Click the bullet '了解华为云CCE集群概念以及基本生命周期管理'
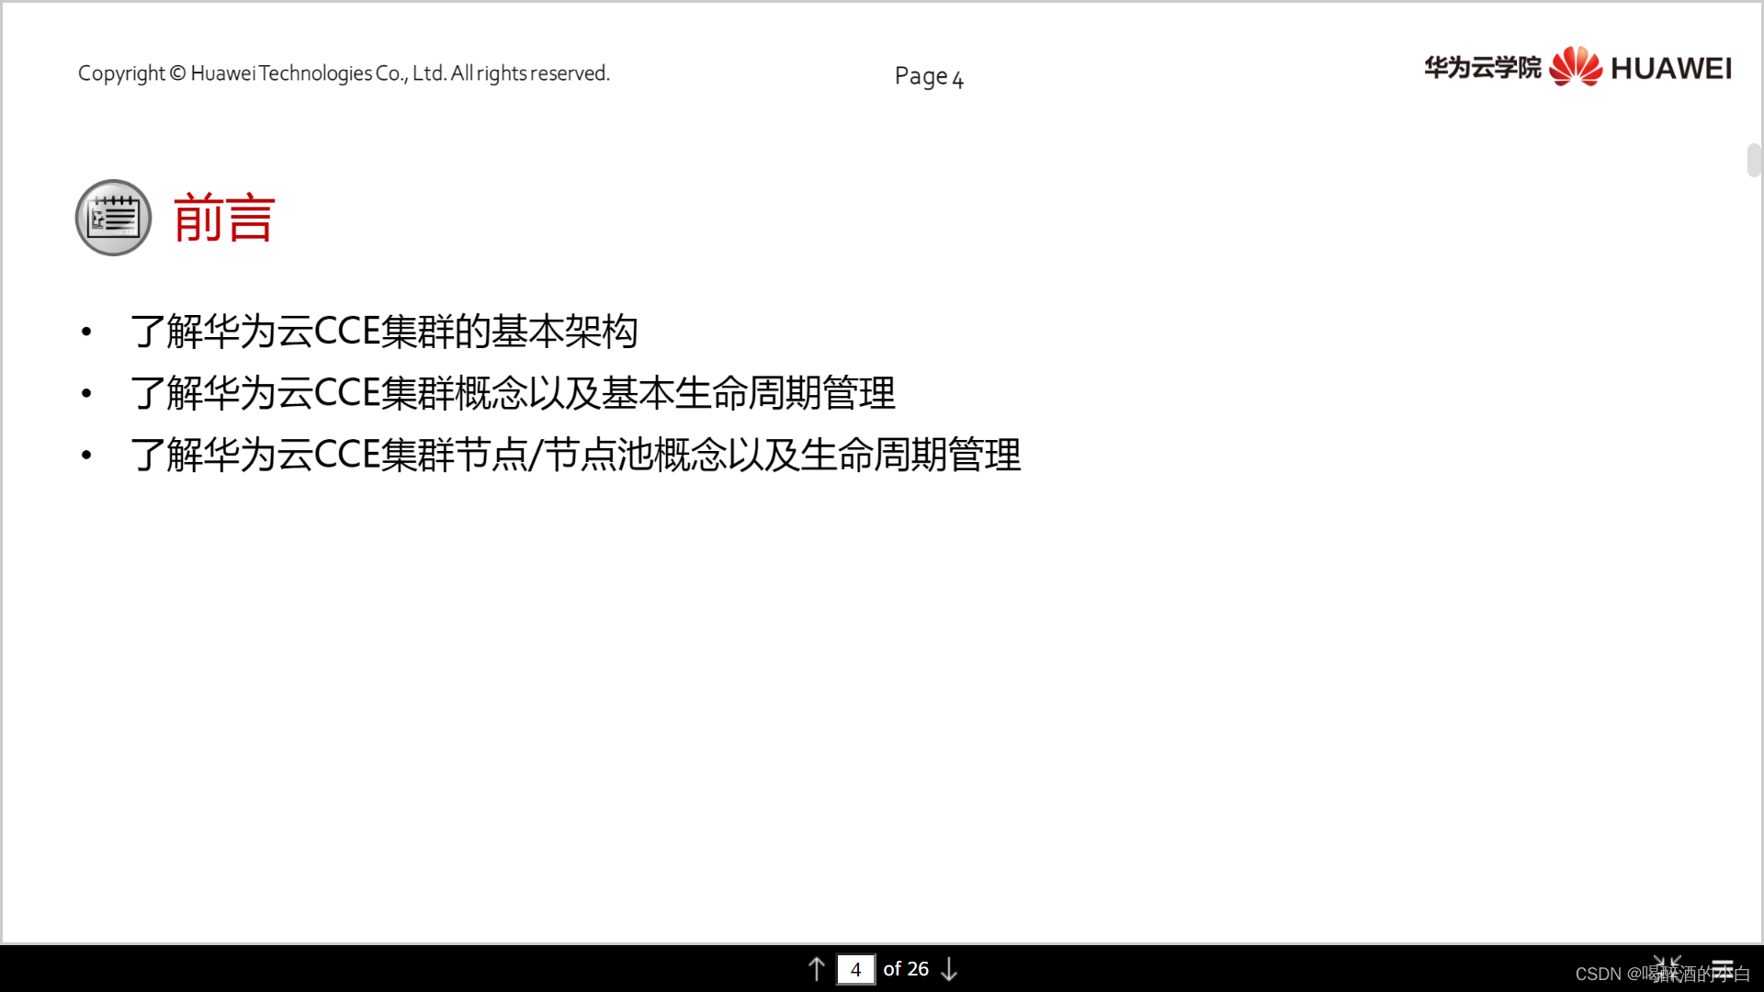Viewport: 1764px width, 992px height. [513, 393]
